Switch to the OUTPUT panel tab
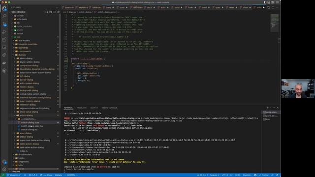The image size is (315, 177). [x=94, y=108]
